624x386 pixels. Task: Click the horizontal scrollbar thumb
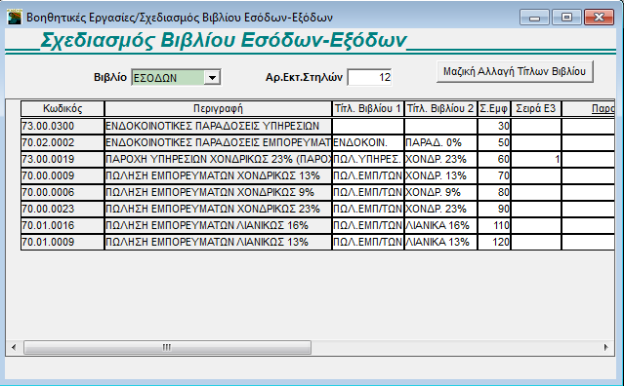pyautogui.click(x=167, y=347)
